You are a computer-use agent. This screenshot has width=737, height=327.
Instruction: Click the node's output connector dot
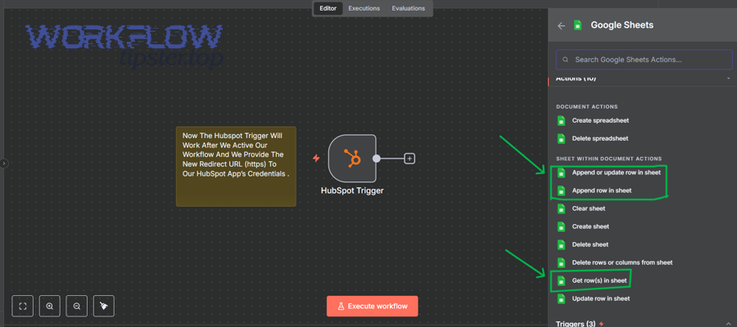[377, 159]
